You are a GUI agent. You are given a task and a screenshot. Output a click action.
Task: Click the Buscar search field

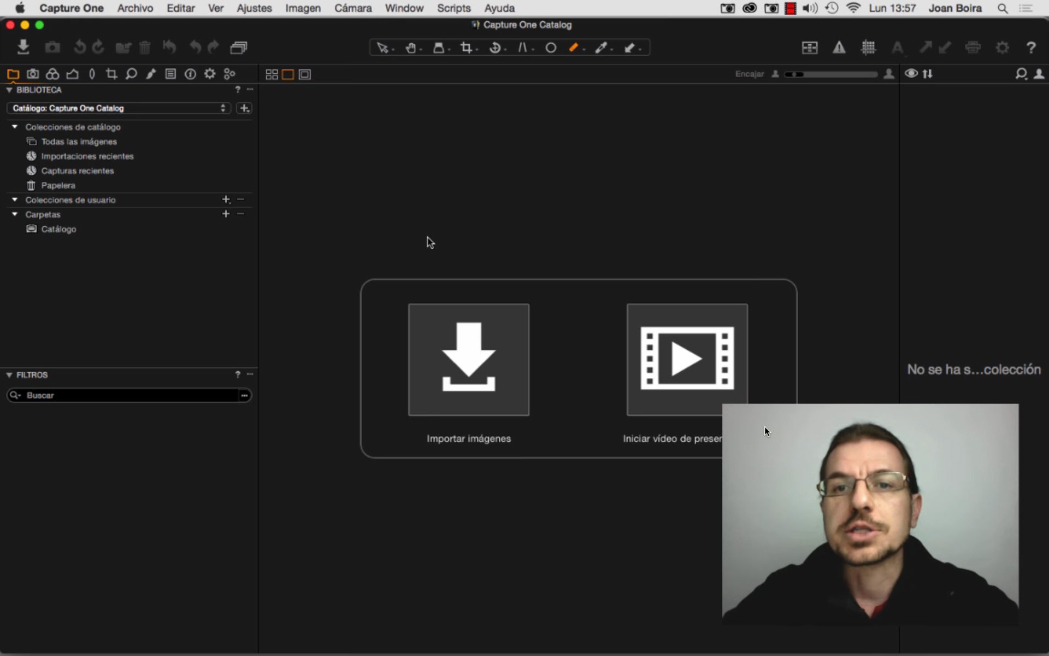pyautogui.click(x=129, y=395)
